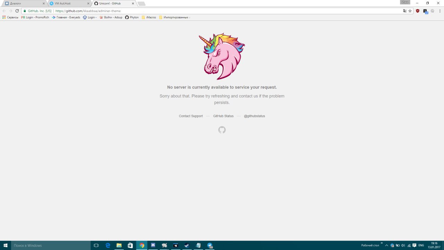This screenshot has width=444, height=250.
Task: Click the greyed-out extension icon beside the menu
Action: pos(433,11)
